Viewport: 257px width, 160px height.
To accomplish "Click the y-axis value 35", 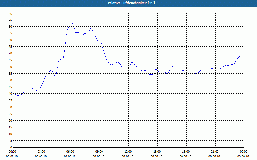I will click(10, 100).
